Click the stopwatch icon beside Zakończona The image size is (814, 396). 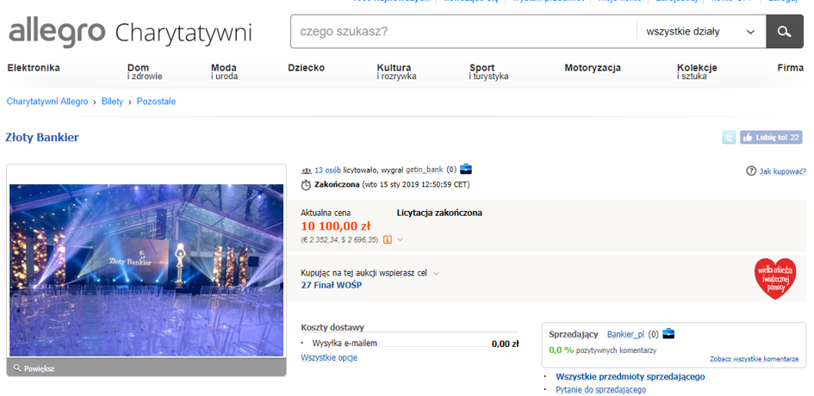[x=307, y=185]
